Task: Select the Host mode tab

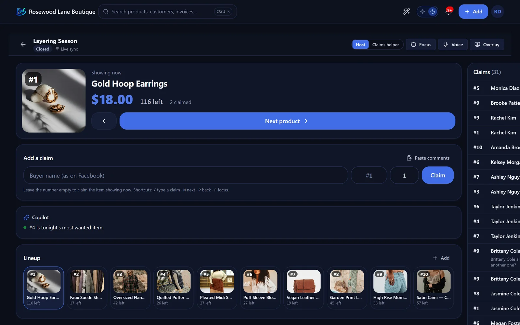Action: pyautogui.click(x=360, y=45)
